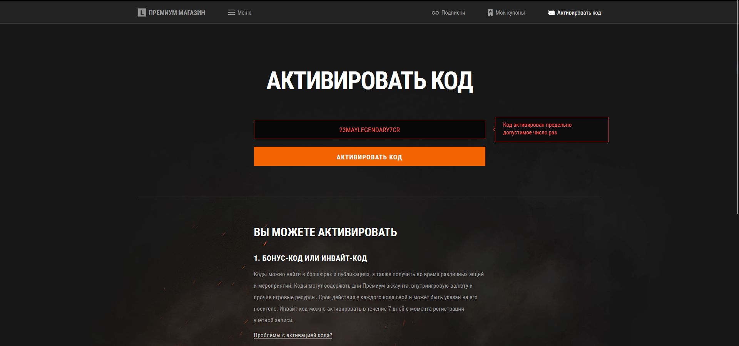Open the Проблемы с активацией кода? link

tap(293, 335)
